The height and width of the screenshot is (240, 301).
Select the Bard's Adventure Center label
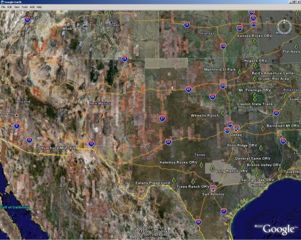click(273, 73)
